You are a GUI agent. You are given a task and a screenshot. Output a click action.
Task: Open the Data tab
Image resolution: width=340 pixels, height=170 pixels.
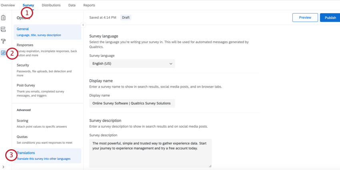72,5
